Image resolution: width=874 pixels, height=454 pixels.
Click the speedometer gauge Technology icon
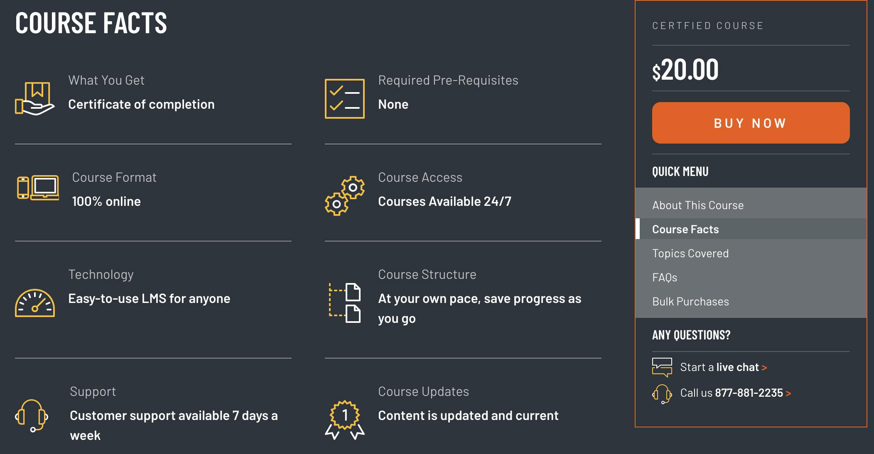[x=35, y=303]
